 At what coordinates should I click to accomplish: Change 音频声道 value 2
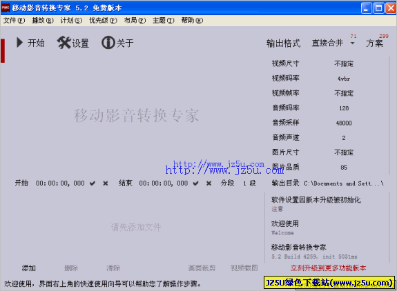(x=344, y=138)
